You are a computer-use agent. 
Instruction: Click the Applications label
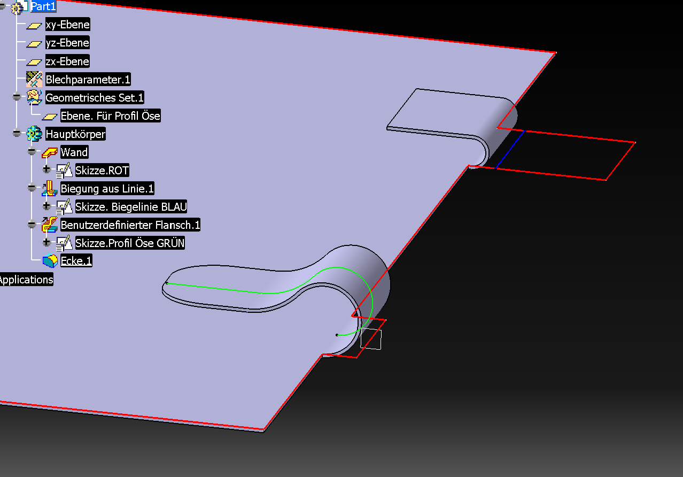26,280
